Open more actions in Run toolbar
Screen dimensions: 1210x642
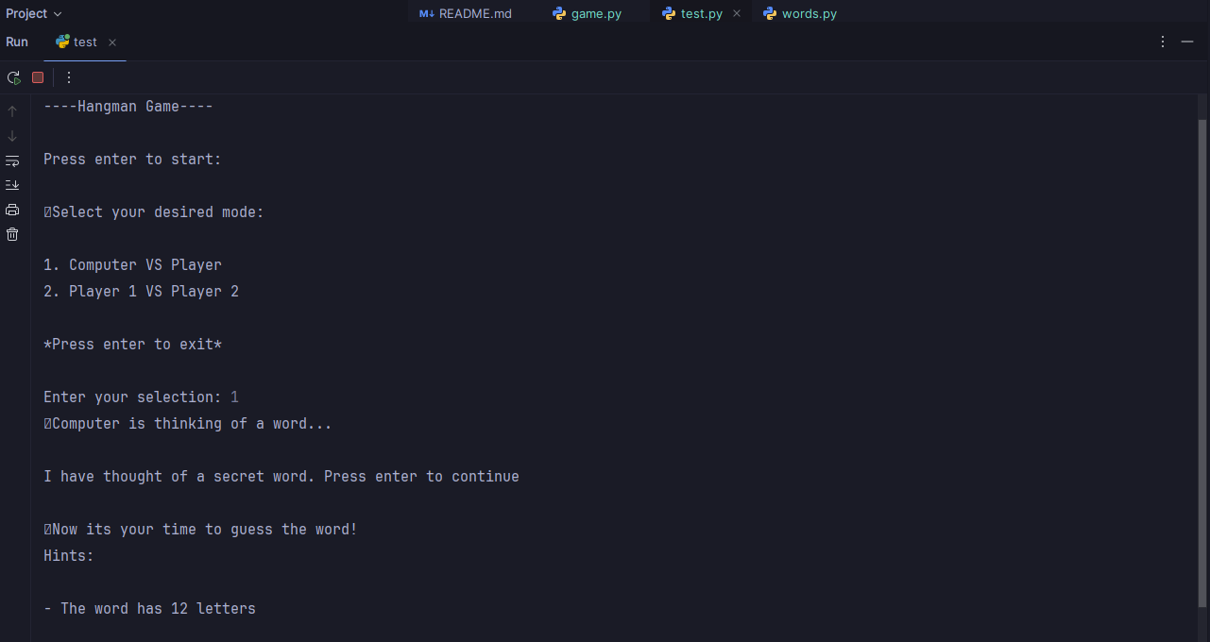pyautogui.click(x=68, y=77)
